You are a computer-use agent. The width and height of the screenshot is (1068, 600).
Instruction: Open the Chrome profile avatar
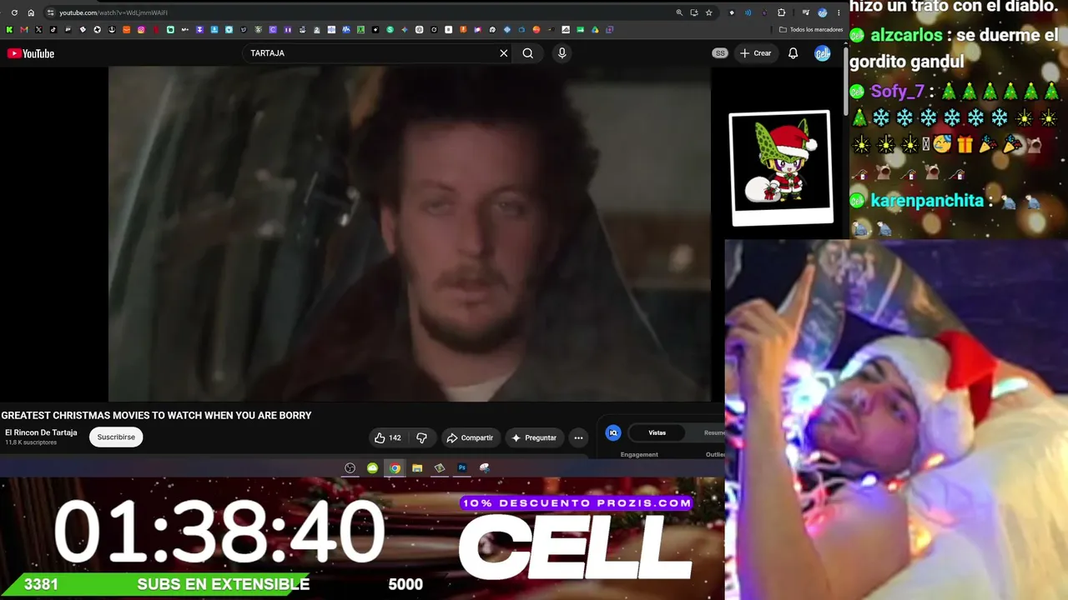click(x=822, y=12)
